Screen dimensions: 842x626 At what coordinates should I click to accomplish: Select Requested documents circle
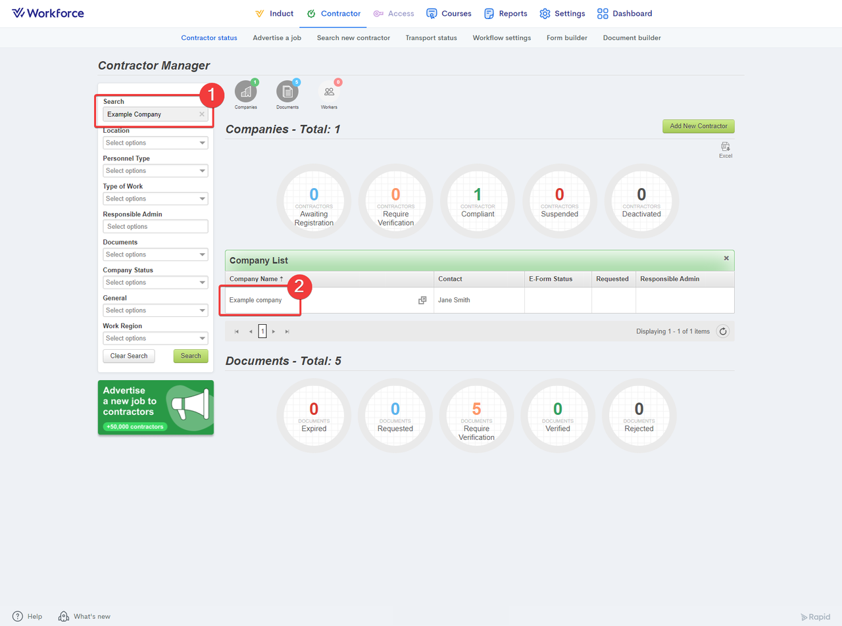(x=395, y=416)
